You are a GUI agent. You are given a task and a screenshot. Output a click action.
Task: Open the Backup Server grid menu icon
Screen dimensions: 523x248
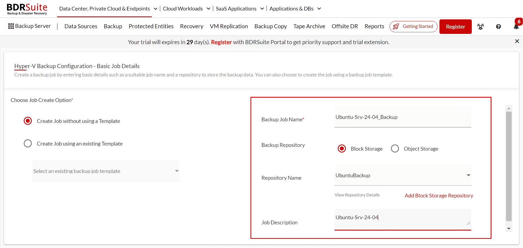pos(11,26)
